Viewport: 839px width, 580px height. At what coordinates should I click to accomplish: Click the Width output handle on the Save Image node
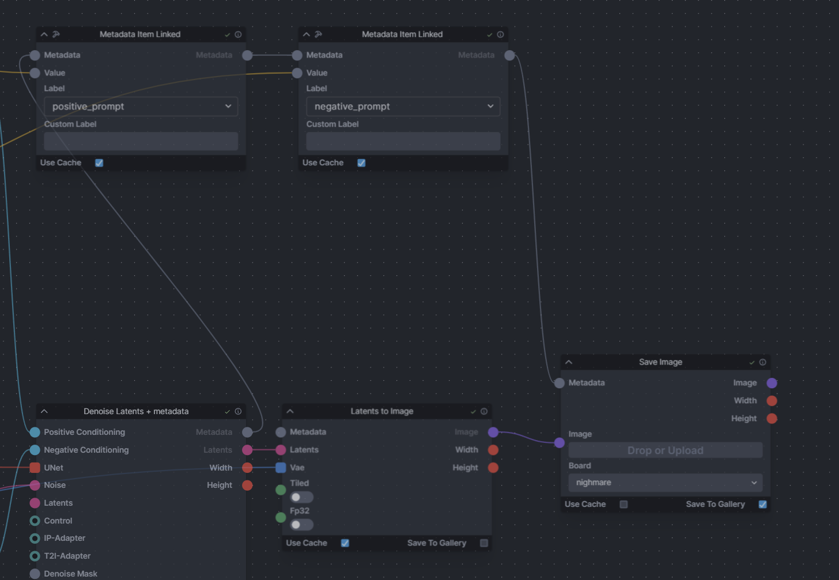coord(772,401)
